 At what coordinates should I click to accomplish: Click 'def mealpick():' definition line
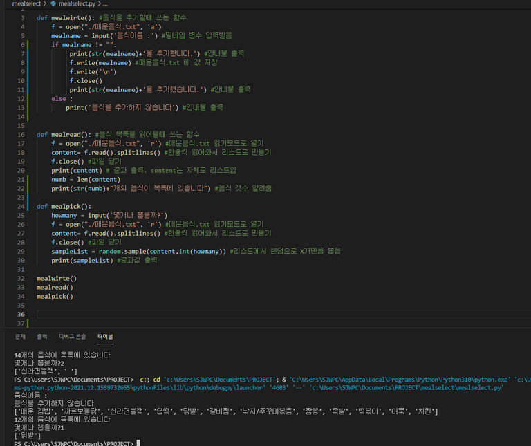click(64, 207)
